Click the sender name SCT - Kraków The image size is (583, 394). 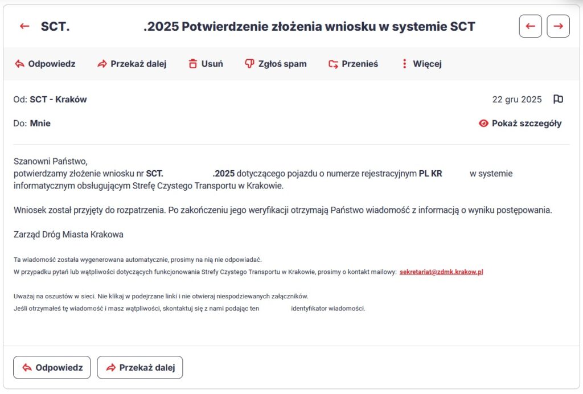tap(58, 100)
